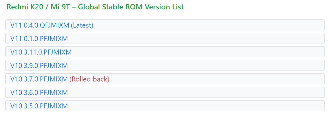Open the V10.3.5.0.PFJMIXM version link
Image resolution: width=331 pixels, height=115 pixels.
point(39,106)
